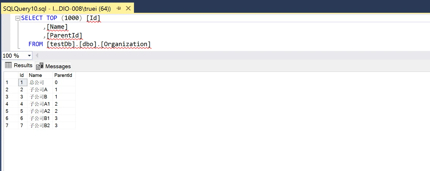This screenshot has width=430, height=171.
Task: Click [ParentId] in the query editor
Action: [64, 35]
